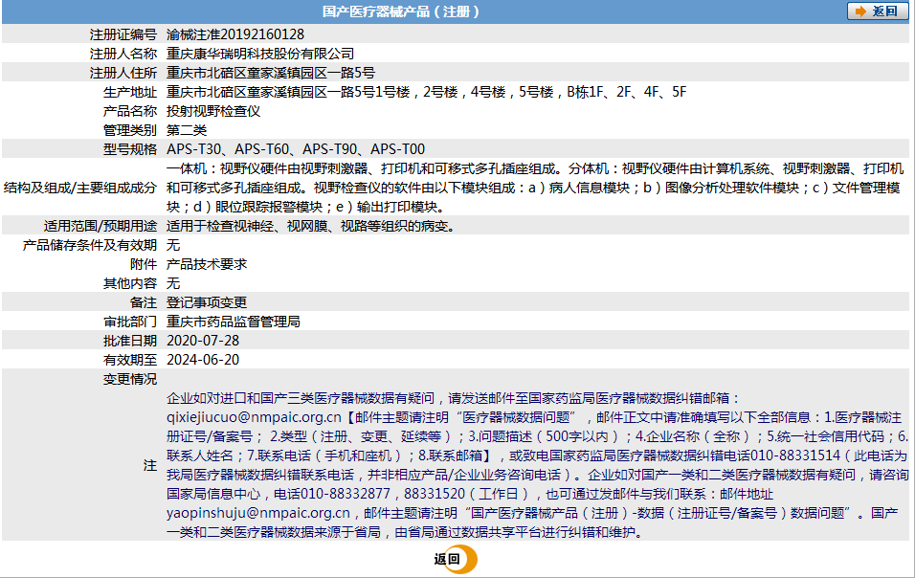Screen dimensions: 915x578
Task: Click email yaopinshuju@nmpaic.org.cn in the note
Action: tap(258, 513)
